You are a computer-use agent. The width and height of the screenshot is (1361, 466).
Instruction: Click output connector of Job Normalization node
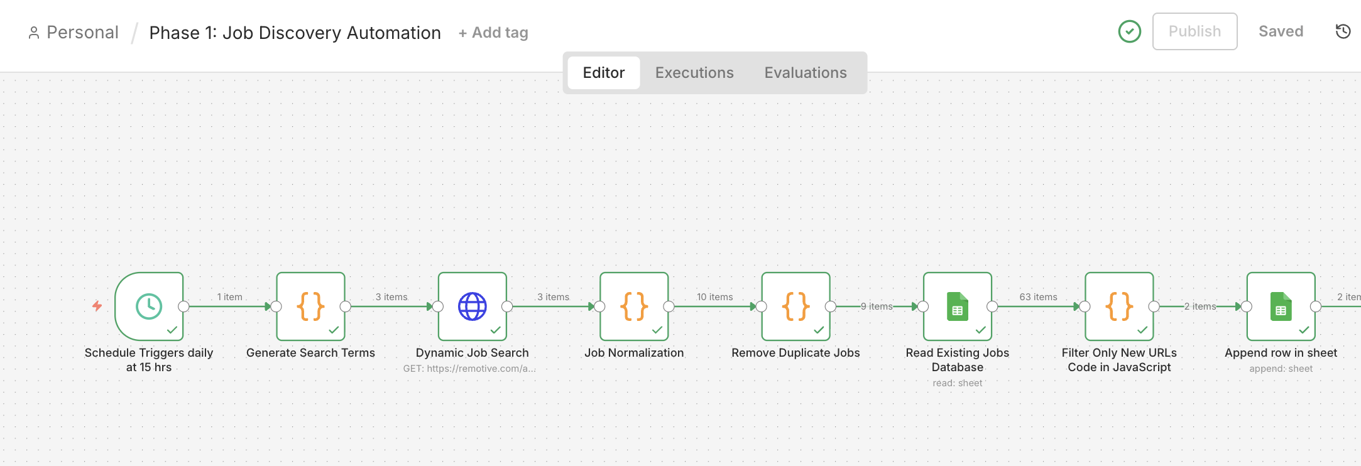tap(669, 306)
